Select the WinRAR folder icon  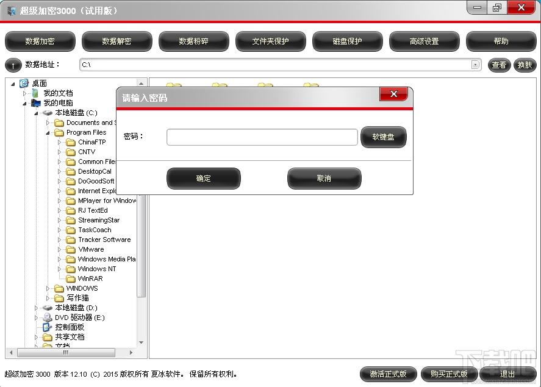click(71, 279)
